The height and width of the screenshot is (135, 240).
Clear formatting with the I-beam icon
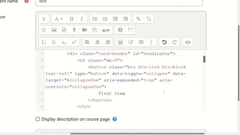pyautogui.click(x=151, y=42)
